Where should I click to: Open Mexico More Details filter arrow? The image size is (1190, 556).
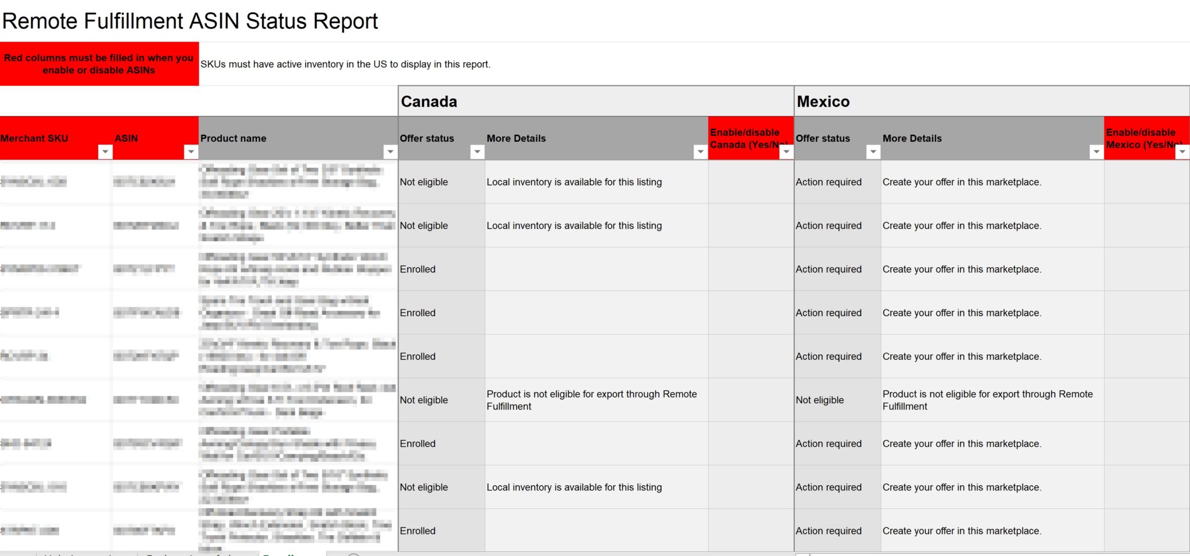pyautogui.click(x=1096, y=152)
